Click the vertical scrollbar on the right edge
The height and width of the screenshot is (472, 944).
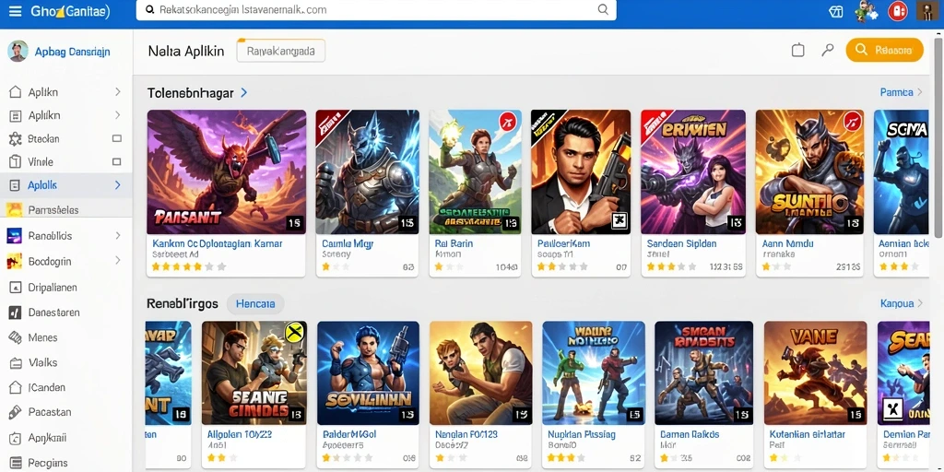(x=938, y=138)
